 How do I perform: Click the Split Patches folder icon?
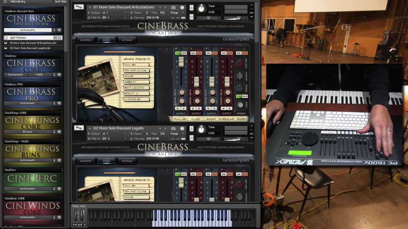click(x=6, y=38)
